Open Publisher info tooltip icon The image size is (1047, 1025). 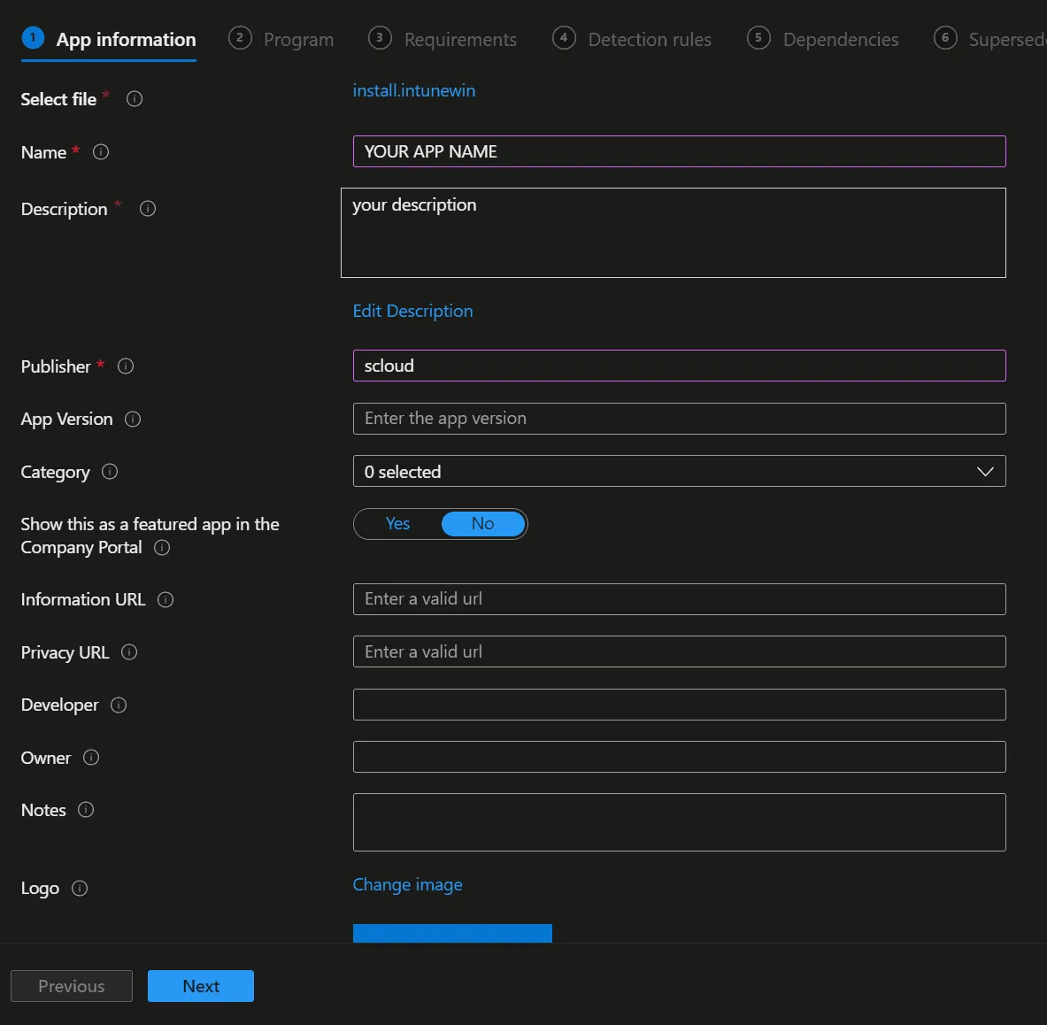point(126,366)
